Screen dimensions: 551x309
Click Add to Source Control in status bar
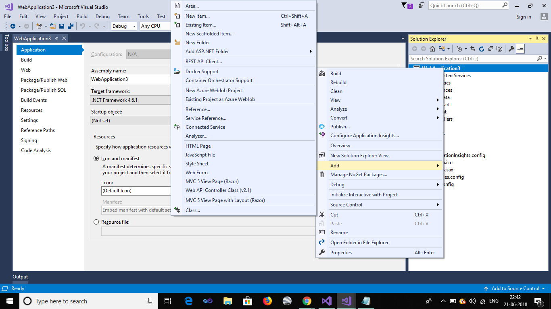click(515, 288)
